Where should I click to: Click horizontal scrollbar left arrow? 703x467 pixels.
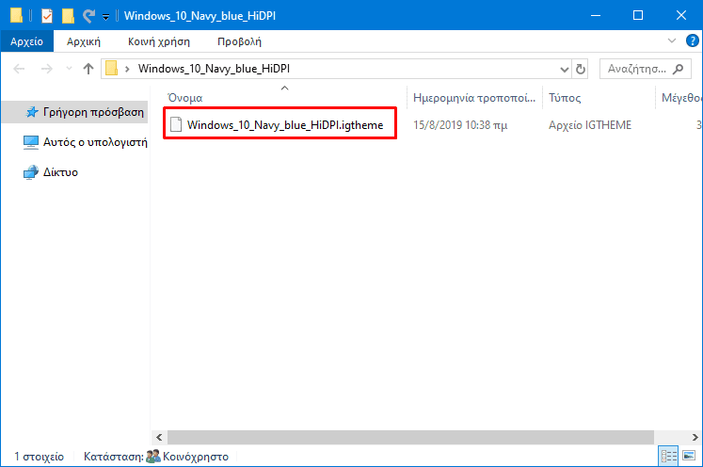[x=159, y=437]
